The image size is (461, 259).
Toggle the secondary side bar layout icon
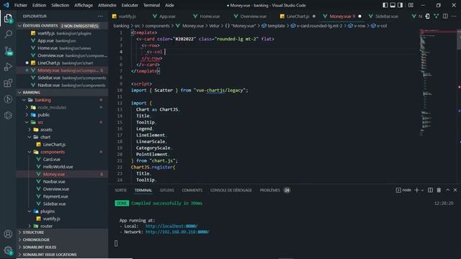400,5
